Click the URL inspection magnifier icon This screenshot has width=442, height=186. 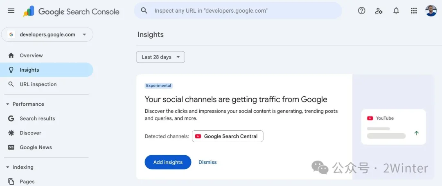point(11,84)
